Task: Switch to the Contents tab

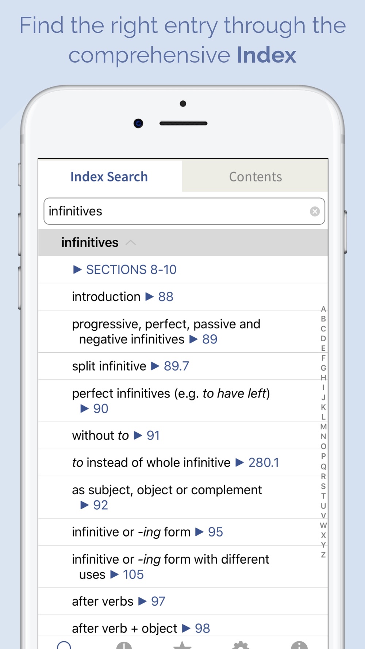Action: pos(255,177)
